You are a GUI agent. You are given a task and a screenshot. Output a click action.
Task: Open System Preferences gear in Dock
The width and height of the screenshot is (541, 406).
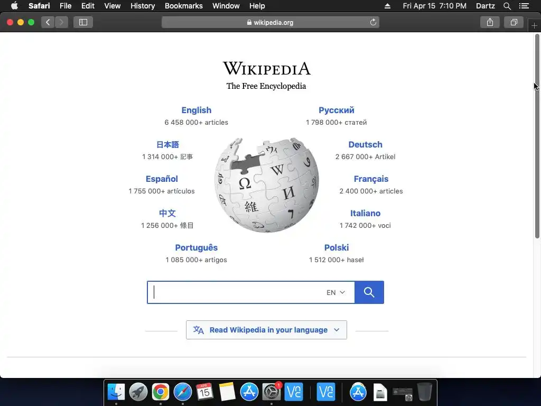point(272,392)
